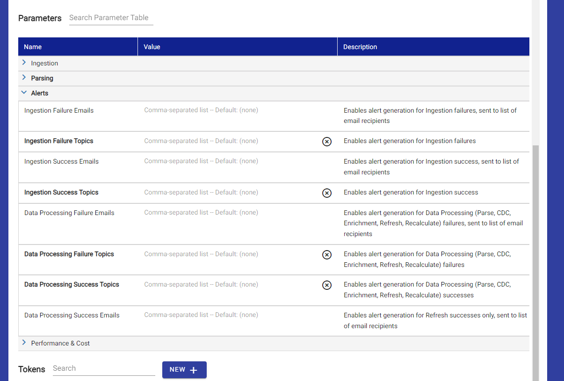Edit Data Processing Success Topics value field
The width and height of the screenshot is (564, 381).
point(231,285)
